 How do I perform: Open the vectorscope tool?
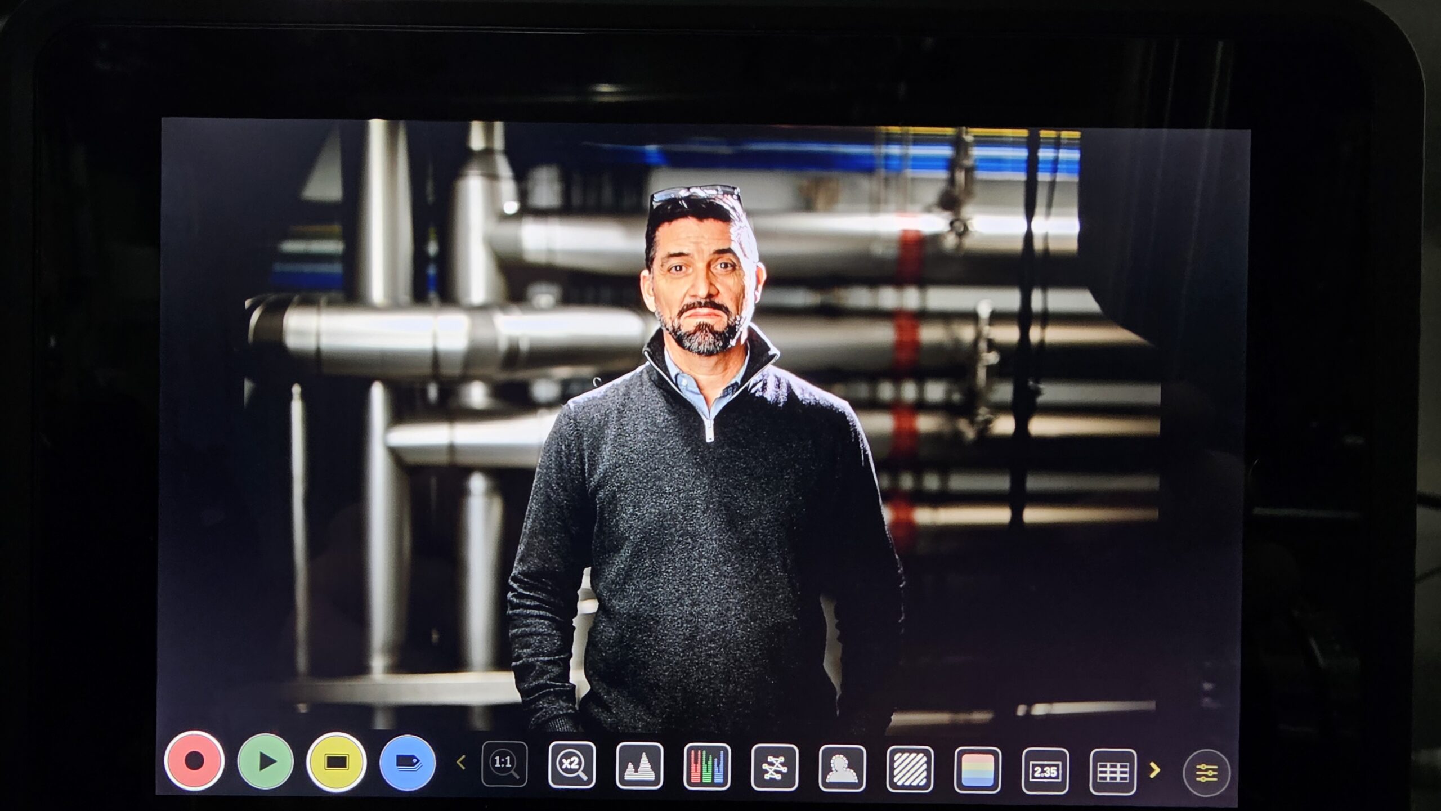(775, 768)
